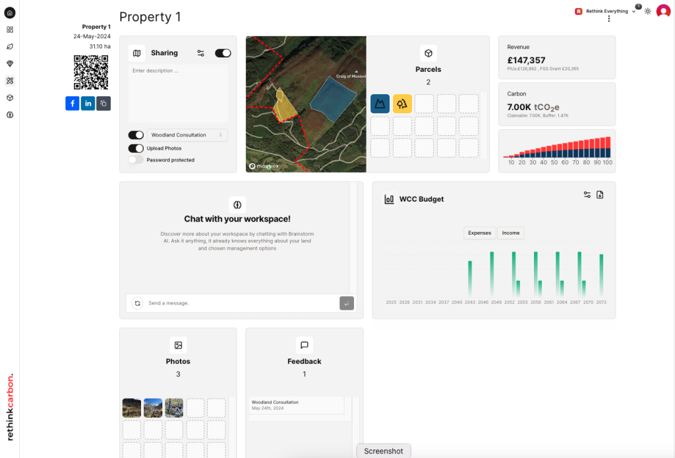Toggle the Woodland Consultation switch
The height and width of the screenshot is (458, 675).
(136, 135)
